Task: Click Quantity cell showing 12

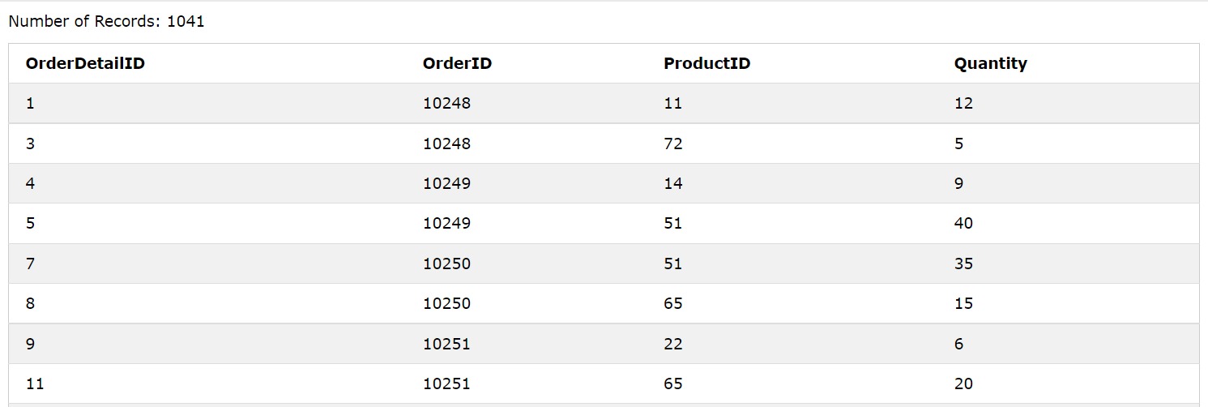Action: click(x=963, y=103)
